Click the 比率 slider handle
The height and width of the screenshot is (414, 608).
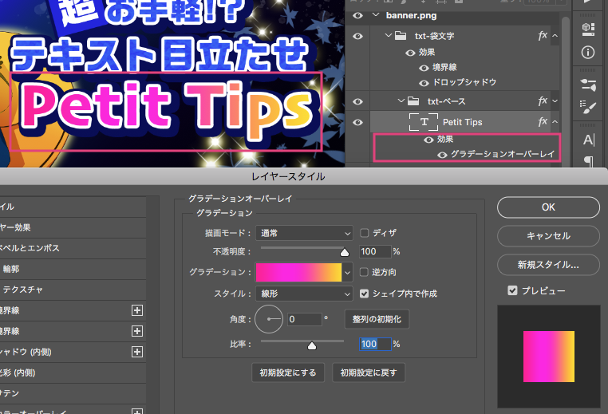(312, 345)
